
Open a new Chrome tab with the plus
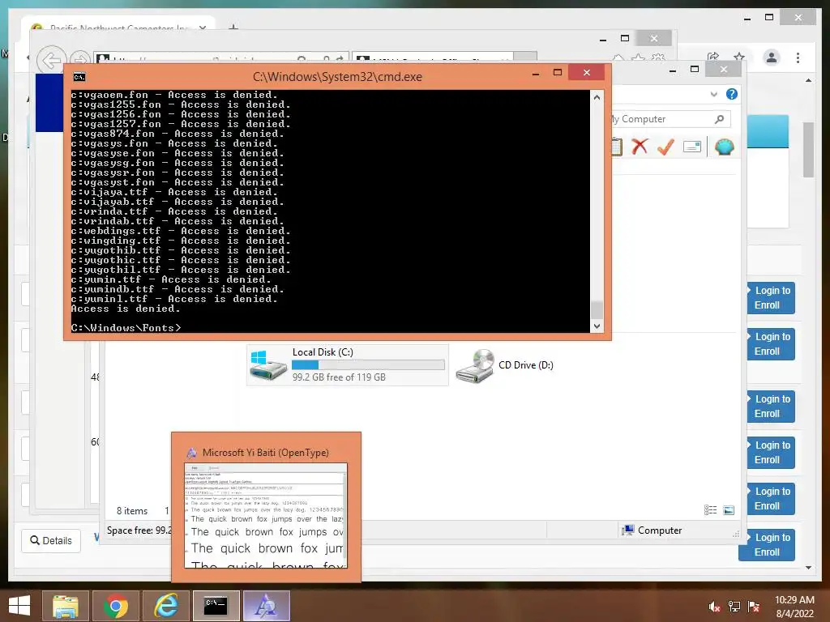coord(233,27)
